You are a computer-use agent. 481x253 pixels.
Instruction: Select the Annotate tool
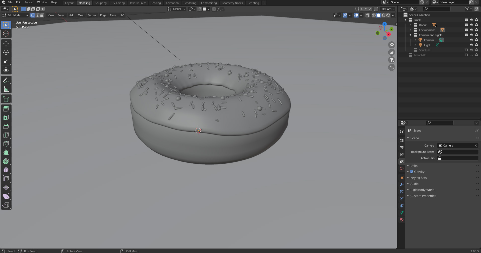(x=6, y=80)
